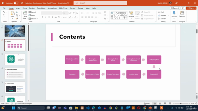Toggle strikethrough formatting

tap(56, 17)
